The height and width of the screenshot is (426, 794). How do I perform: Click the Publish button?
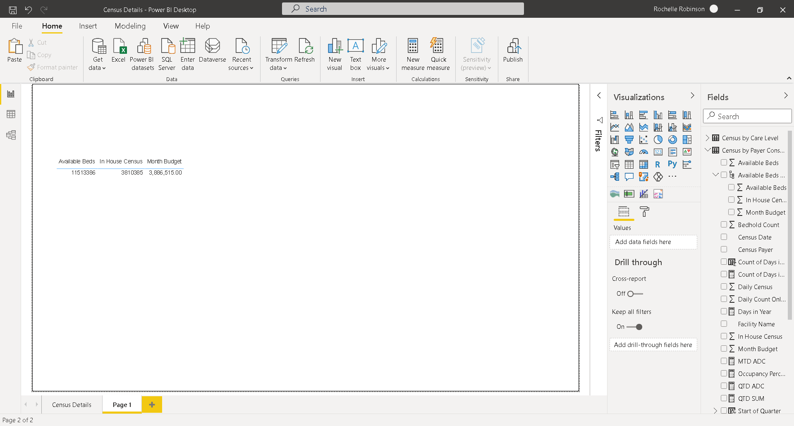(513, 50)
